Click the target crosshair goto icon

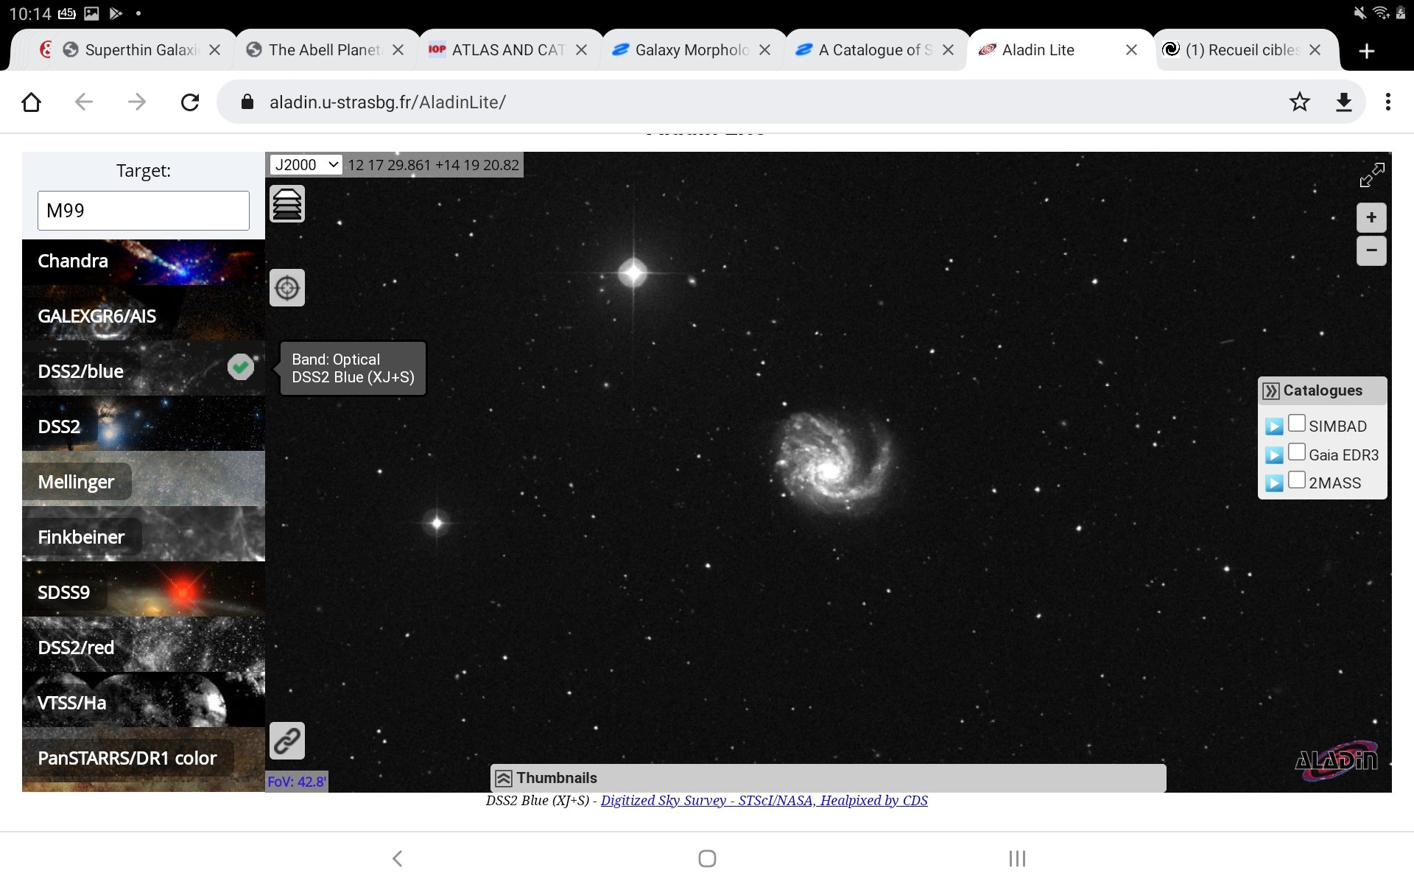click(287, 288)
